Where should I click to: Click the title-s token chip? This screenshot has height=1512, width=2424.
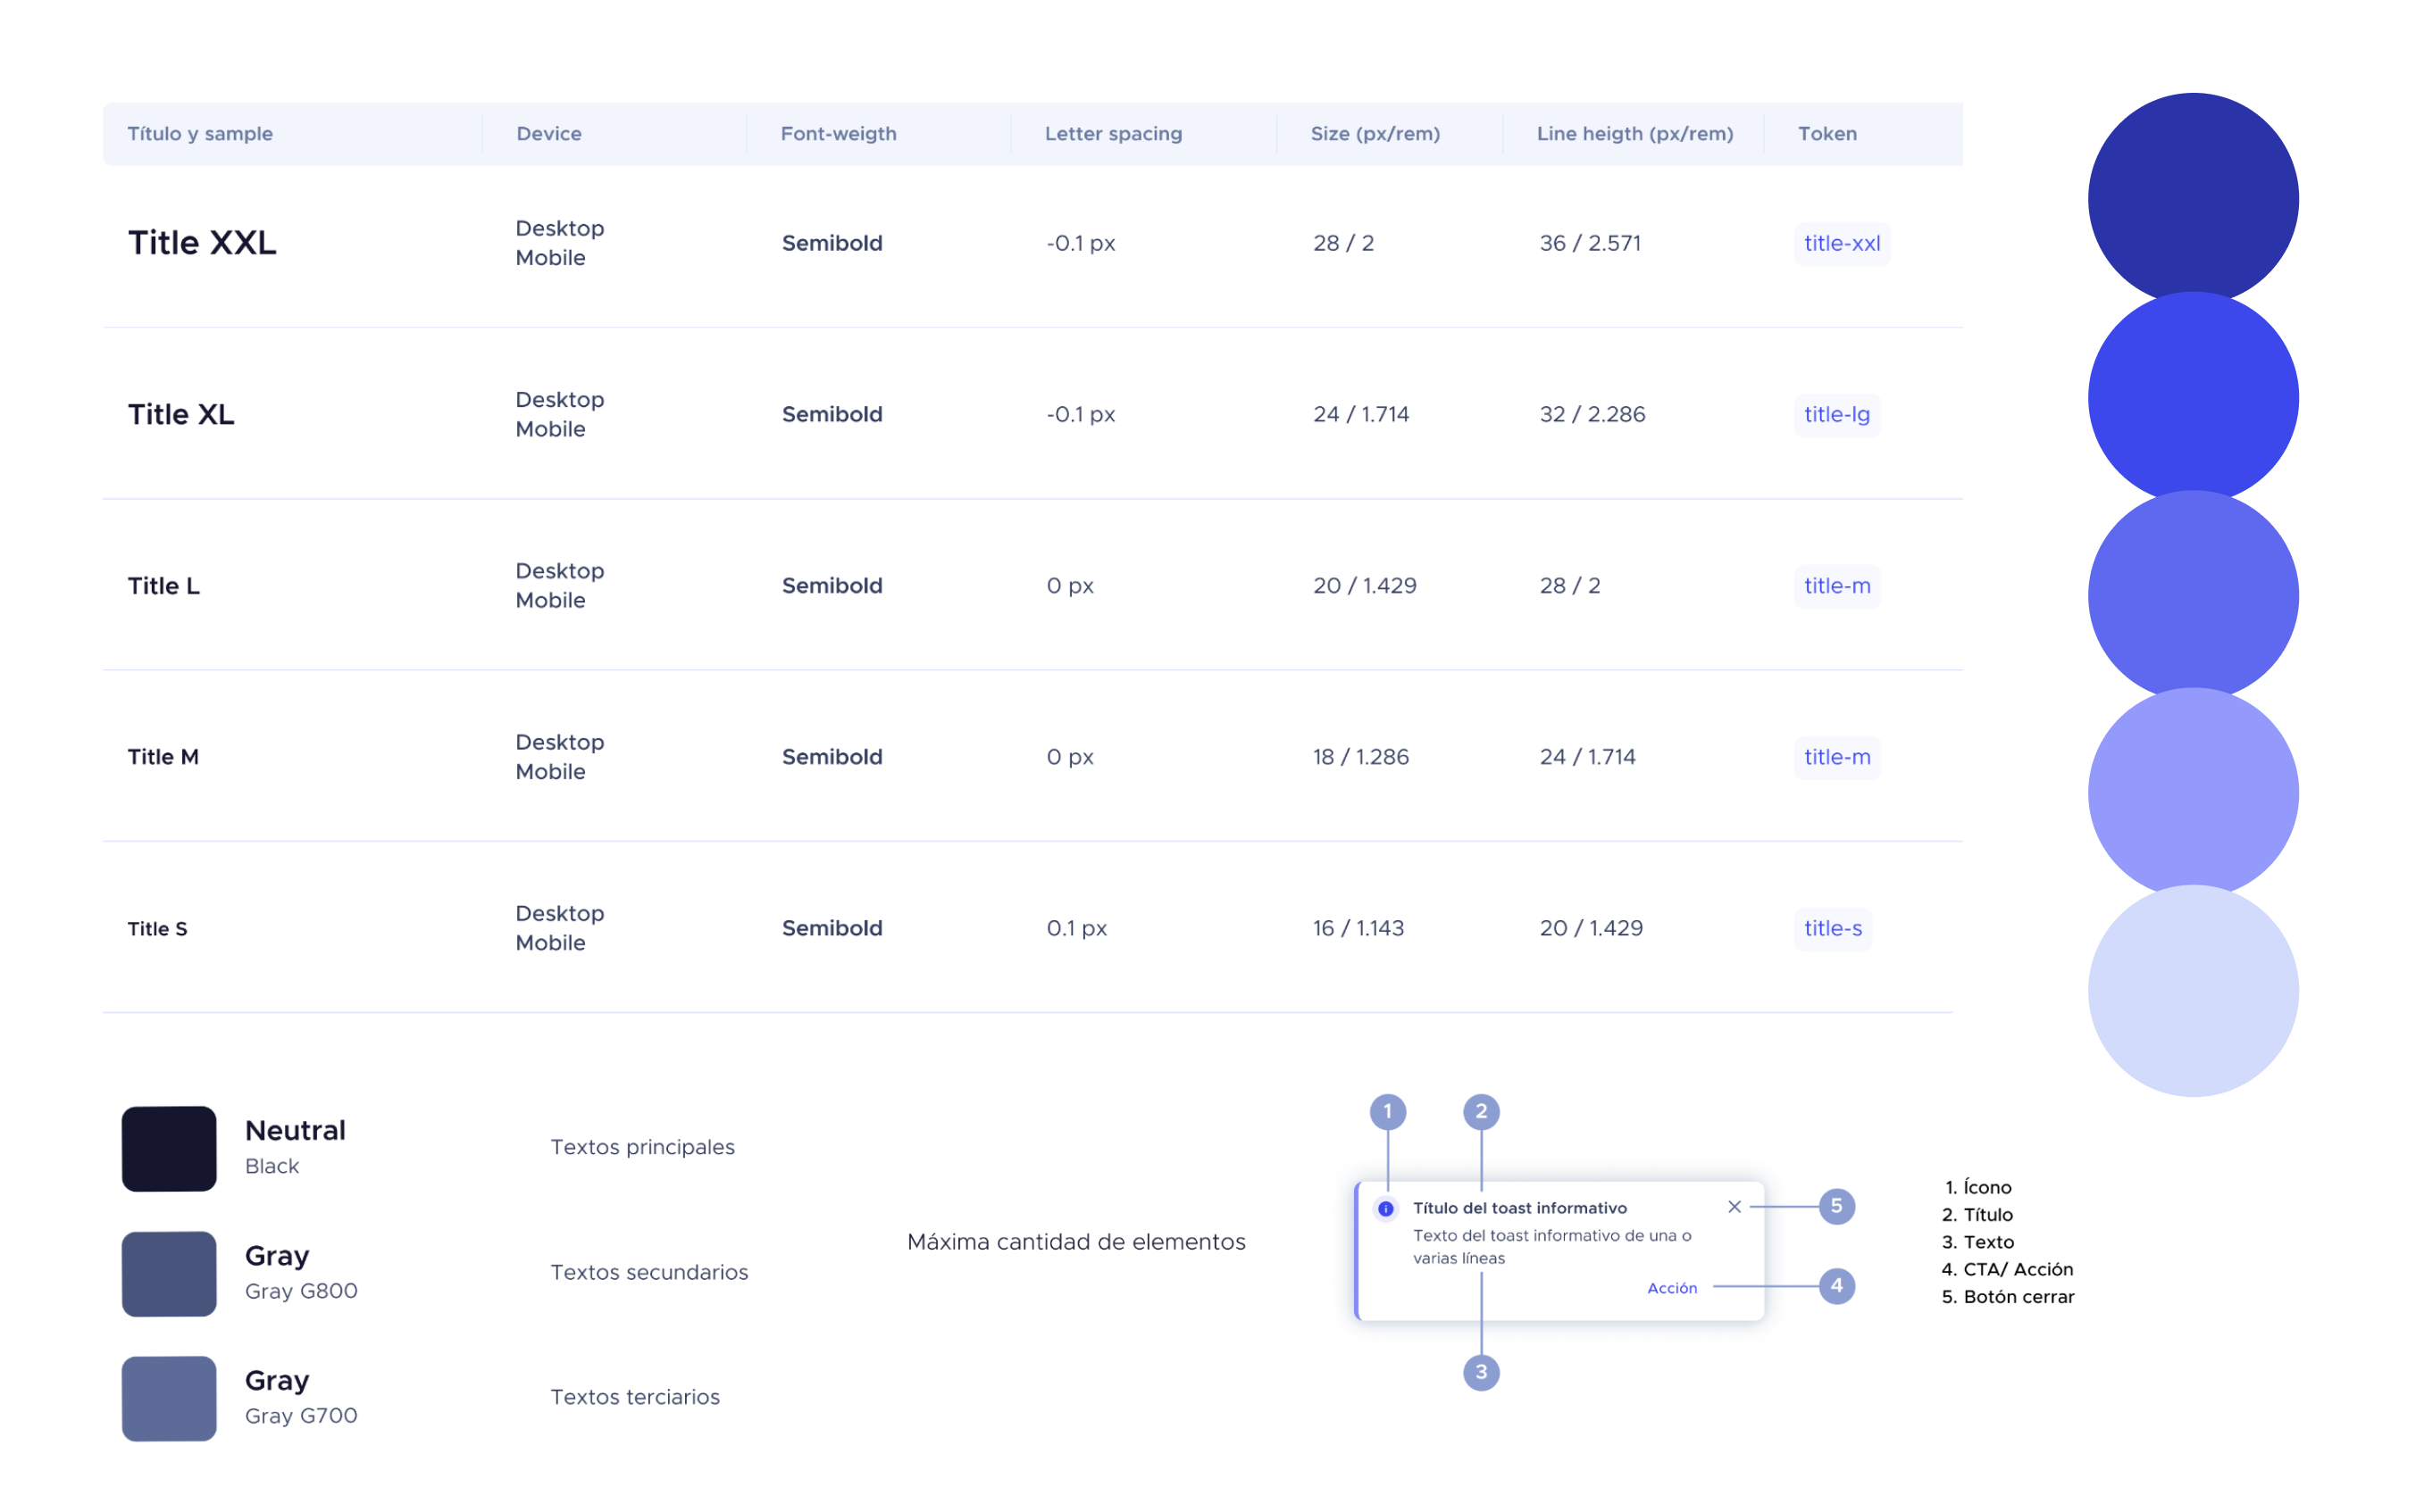(x=1833, y=928)
